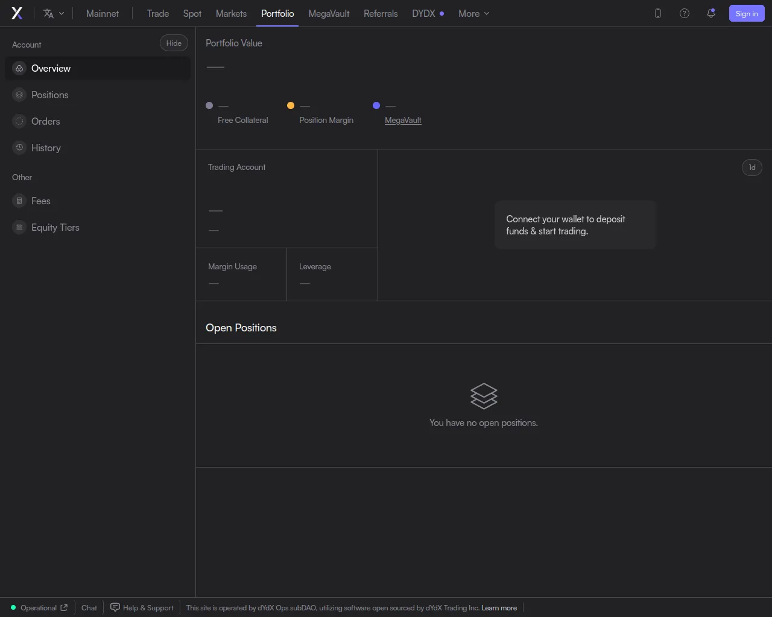Select History in the sidebar
The height and width of the screenshot is (617, 772).
[98, 148]
